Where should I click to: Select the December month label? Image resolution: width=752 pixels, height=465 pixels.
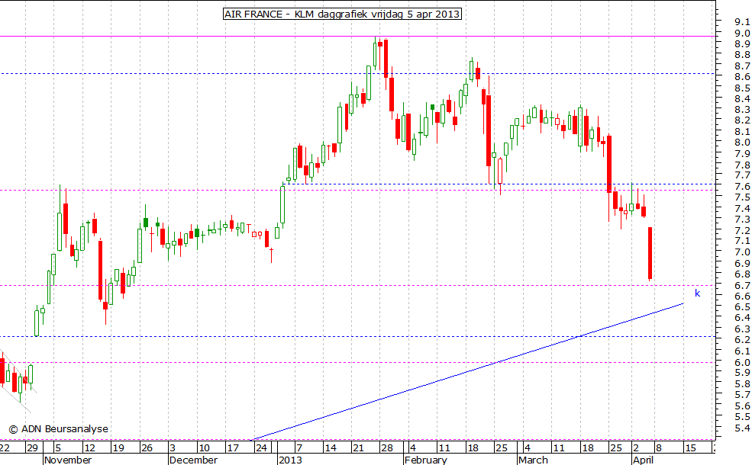click(x=193, y=460)
